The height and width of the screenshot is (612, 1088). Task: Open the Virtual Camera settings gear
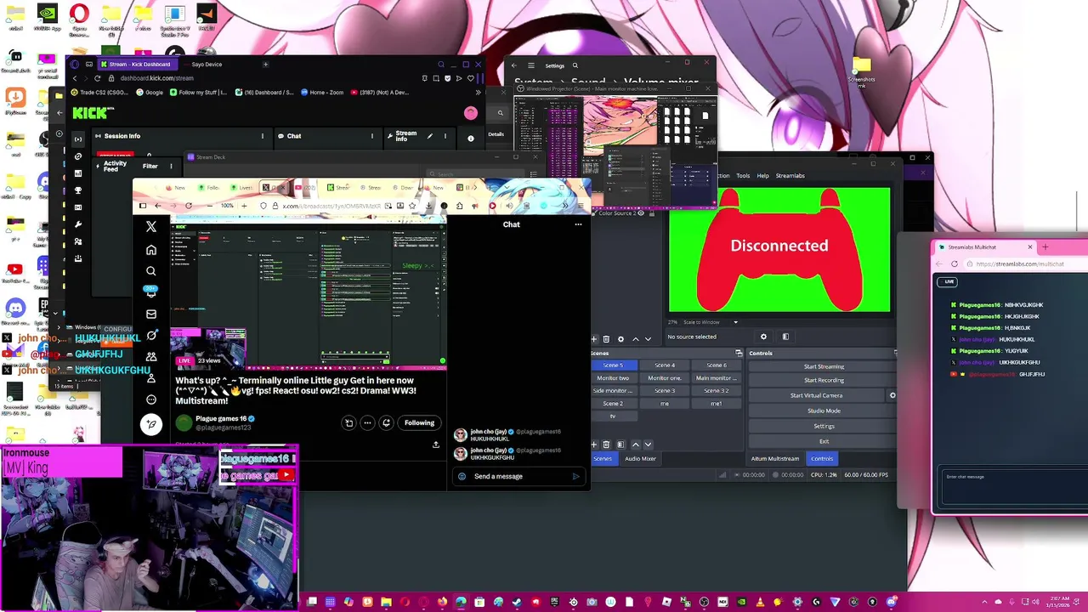tap(892, 395)
